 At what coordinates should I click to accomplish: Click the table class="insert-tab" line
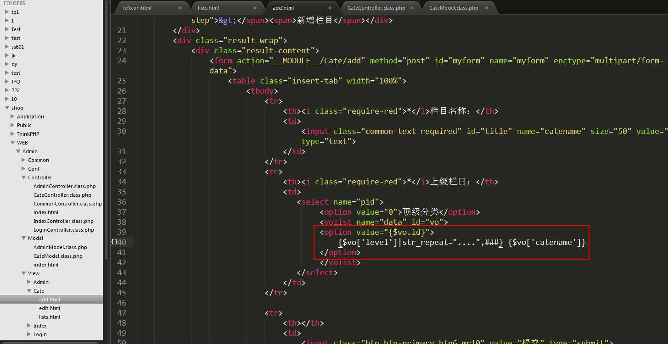317,81
